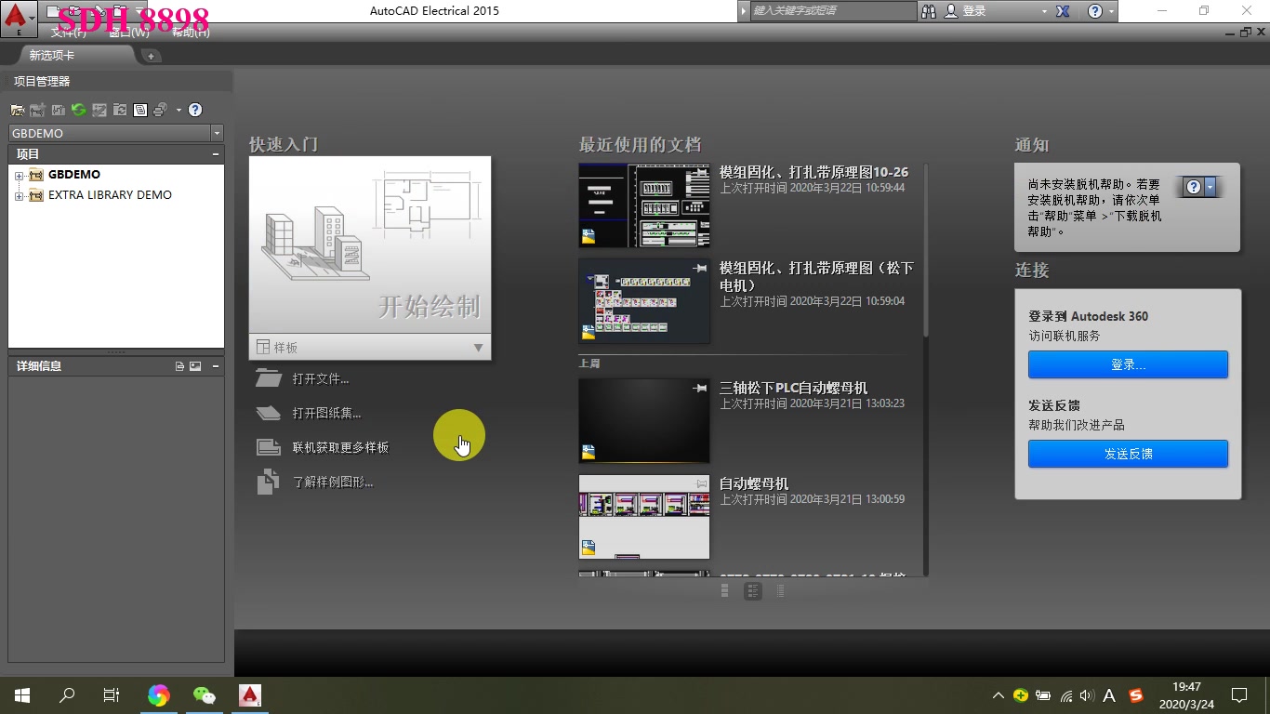Toggle details panel preview image icon
The image size is (1270, 714).
195,366
